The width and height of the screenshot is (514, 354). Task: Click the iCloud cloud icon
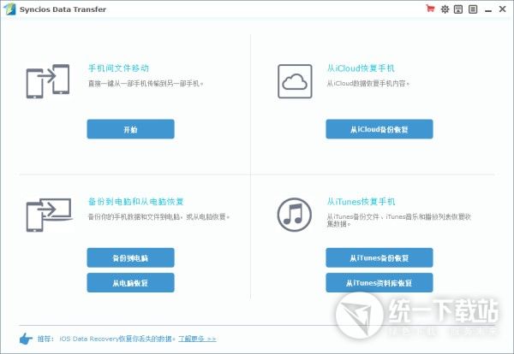click(x=295, y=81)
